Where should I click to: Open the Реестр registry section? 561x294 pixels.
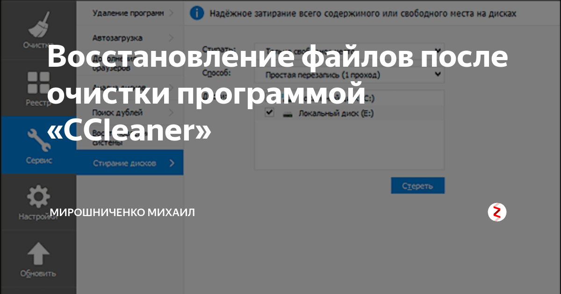(38, 89)
